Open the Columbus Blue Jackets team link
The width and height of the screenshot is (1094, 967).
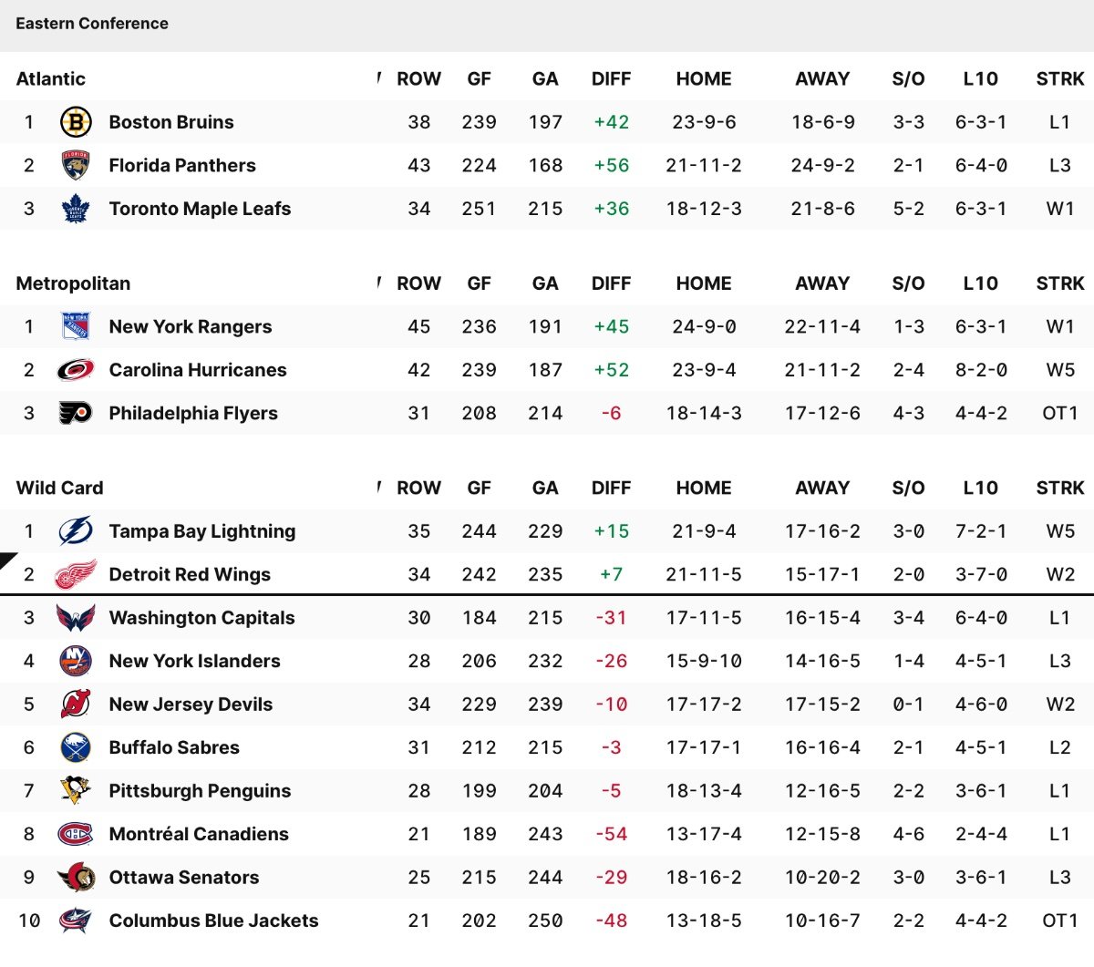pyautogui.click(x=213, y=921)
